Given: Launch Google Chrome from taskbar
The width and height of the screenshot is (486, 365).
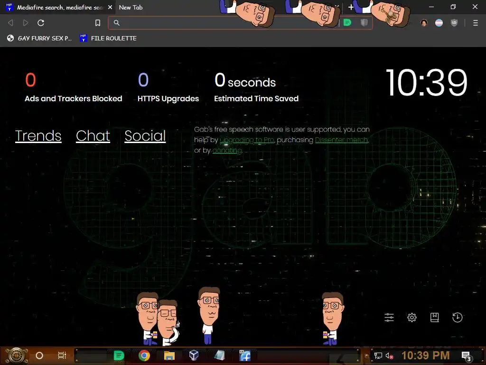Looking at the screenshot, I should (144, 355).
